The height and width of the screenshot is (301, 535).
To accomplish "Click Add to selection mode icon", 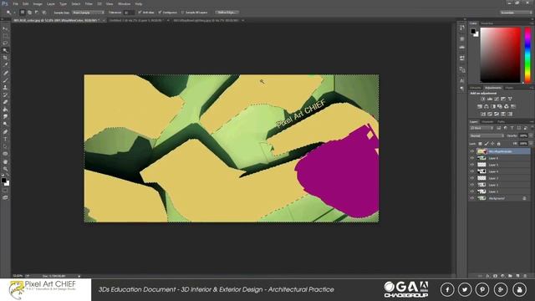I will 30,13.
